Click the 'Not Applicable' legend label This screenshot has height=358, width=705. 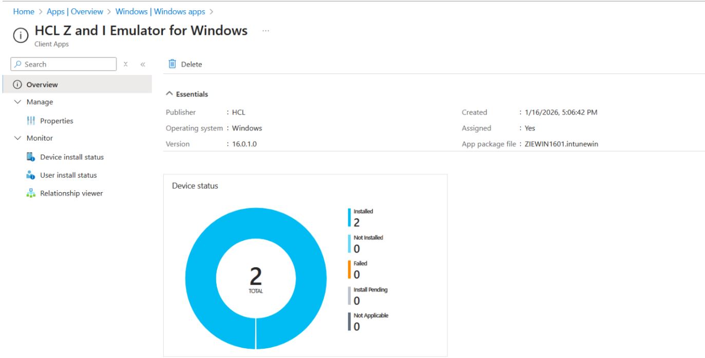point(371,316)
